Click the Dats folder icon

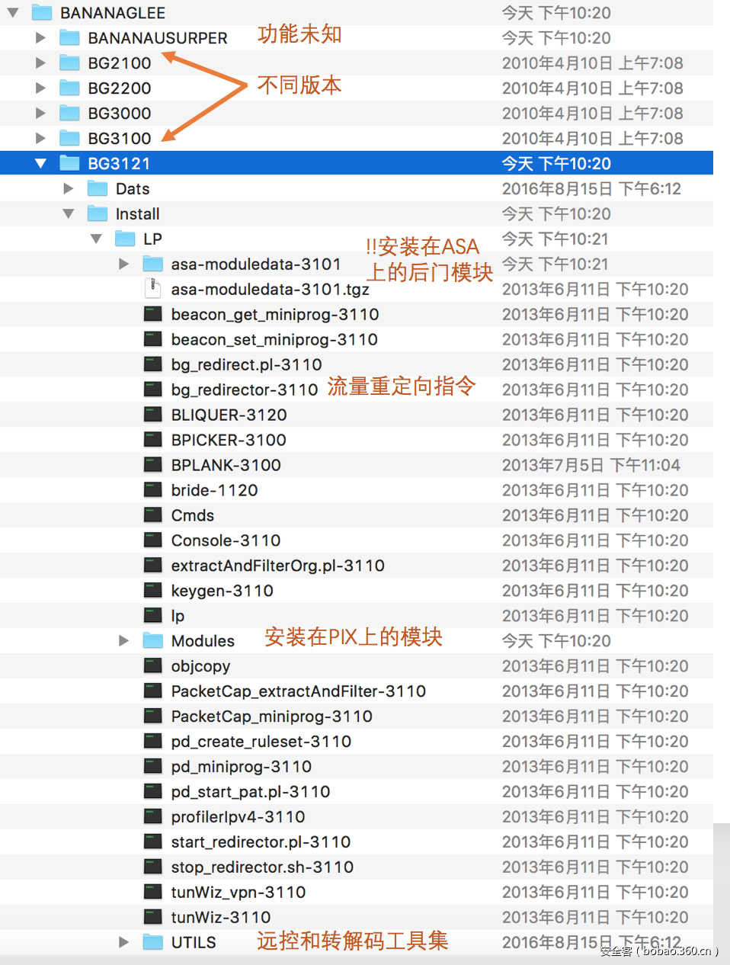click(96, 188)
